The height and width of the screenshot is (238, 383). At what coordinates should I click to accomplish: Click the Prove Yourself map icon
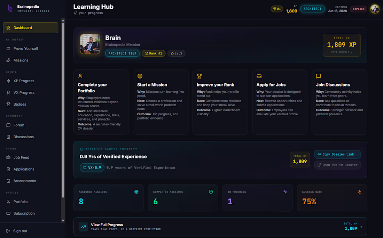(x=8, y=49)
